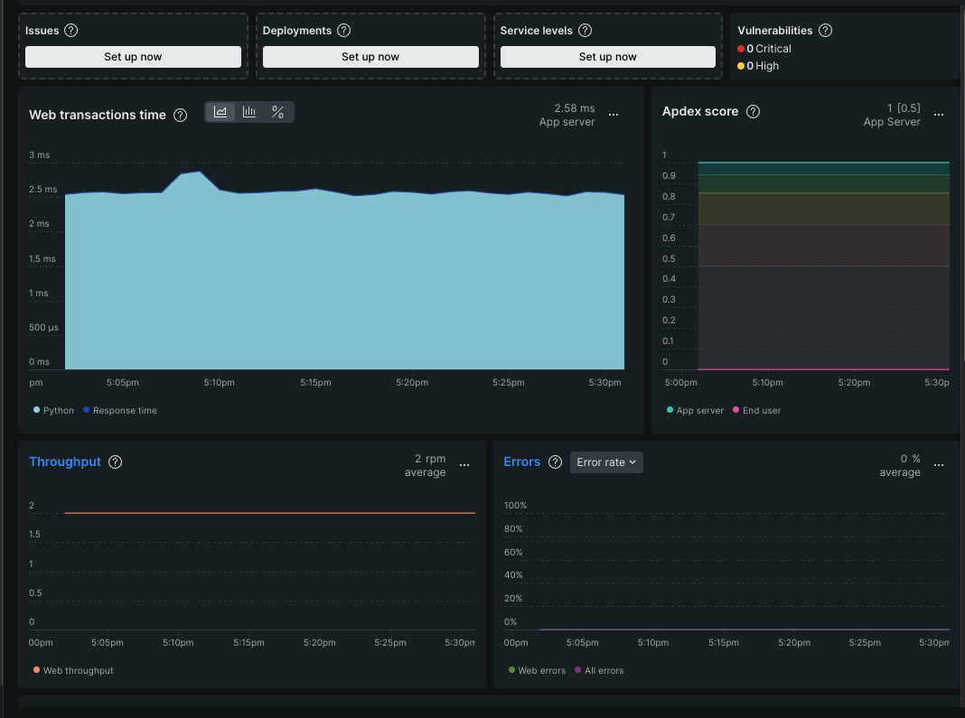965x718 pixels.
Task: Open Errors chart more options menu
Action: click(939, 465)
